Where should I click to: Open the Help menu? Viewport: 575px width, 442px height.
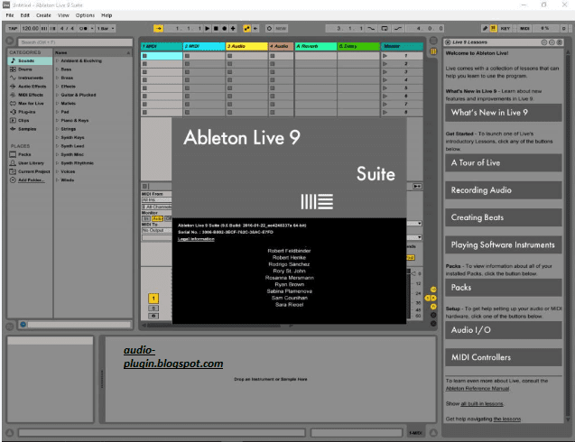[x=107, y=15]
